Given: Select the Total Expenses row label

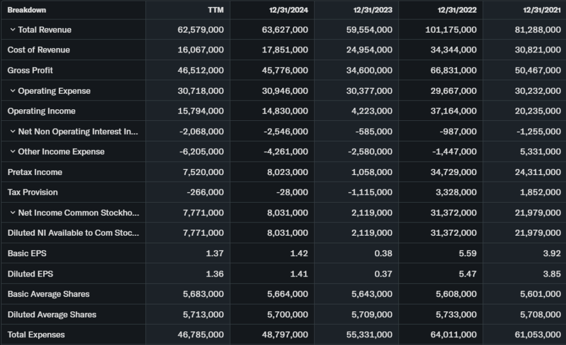Looking at the screenshot, I should [36, 335].
